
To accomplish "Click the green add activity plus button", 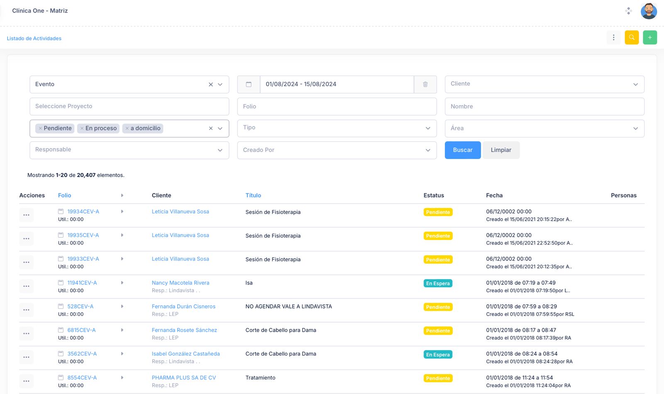I will coord(649,38).
